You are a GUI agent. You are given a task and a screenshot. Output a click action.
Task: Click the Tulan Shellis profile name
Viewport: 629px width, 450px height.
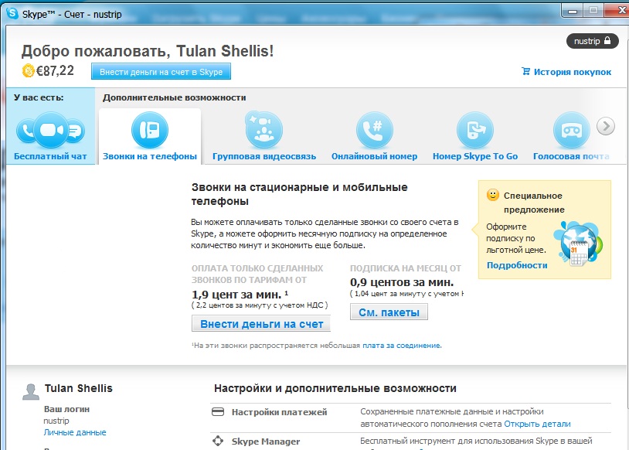(79, 388)
